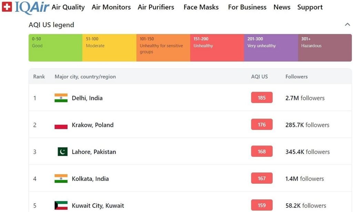Select the purple Very unhealthy swatch
Viewport: 353px width, 212px height.
click(x=271, y=48)
